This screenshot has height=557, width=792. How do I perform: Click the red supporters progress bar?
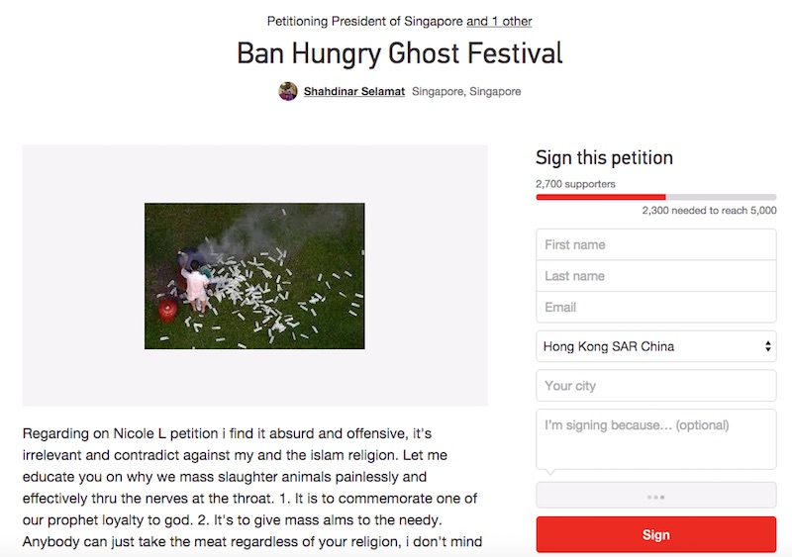coord(601,197)
